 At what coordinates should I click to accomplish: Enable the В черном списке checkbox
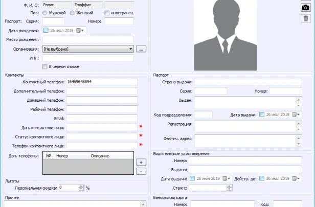[45, 66]
